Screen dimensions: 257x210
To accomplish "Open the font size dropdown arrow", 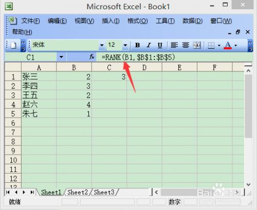I will coord(125,45).
